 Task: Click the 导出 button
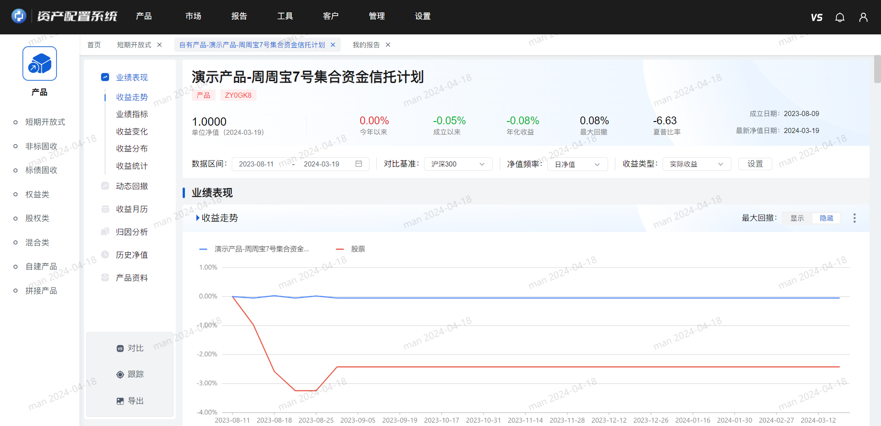[130, 401]
